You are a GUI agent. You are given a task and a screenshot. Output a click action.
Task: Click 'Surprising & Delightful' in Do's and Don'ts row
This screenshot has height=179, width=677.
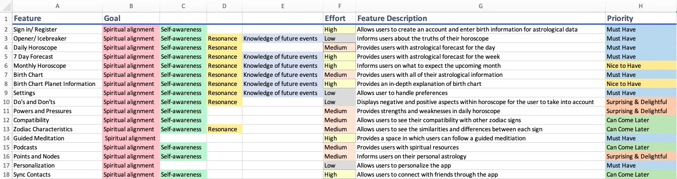click(641, 102)
